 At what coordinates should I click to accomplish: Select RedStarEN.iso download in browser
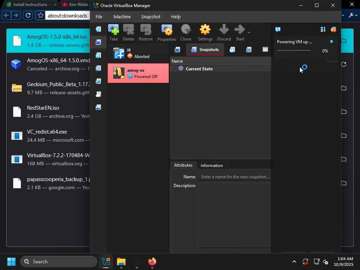(x=48, y=112)
